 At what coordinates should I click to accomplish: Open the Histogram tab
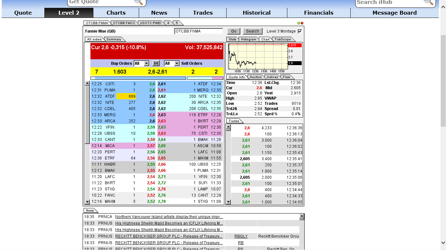coord(249,39)
